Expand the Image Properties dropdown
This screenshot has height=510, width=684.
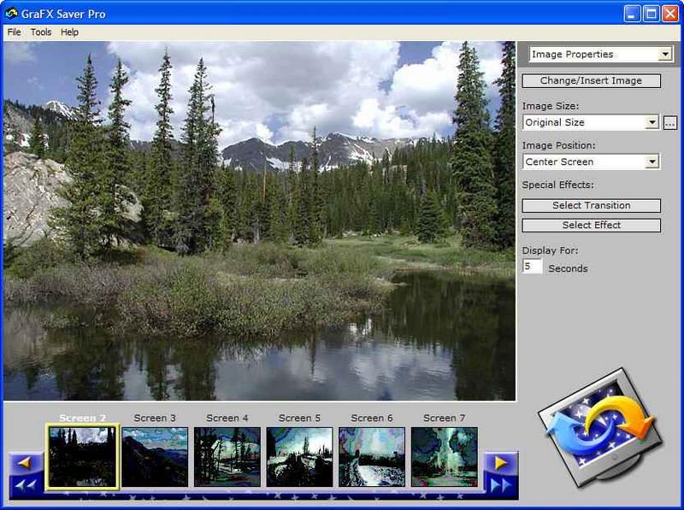665,55
